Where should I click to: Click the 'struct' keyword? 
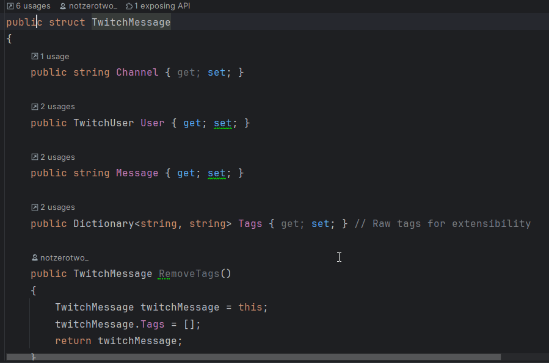coord(67,23)
